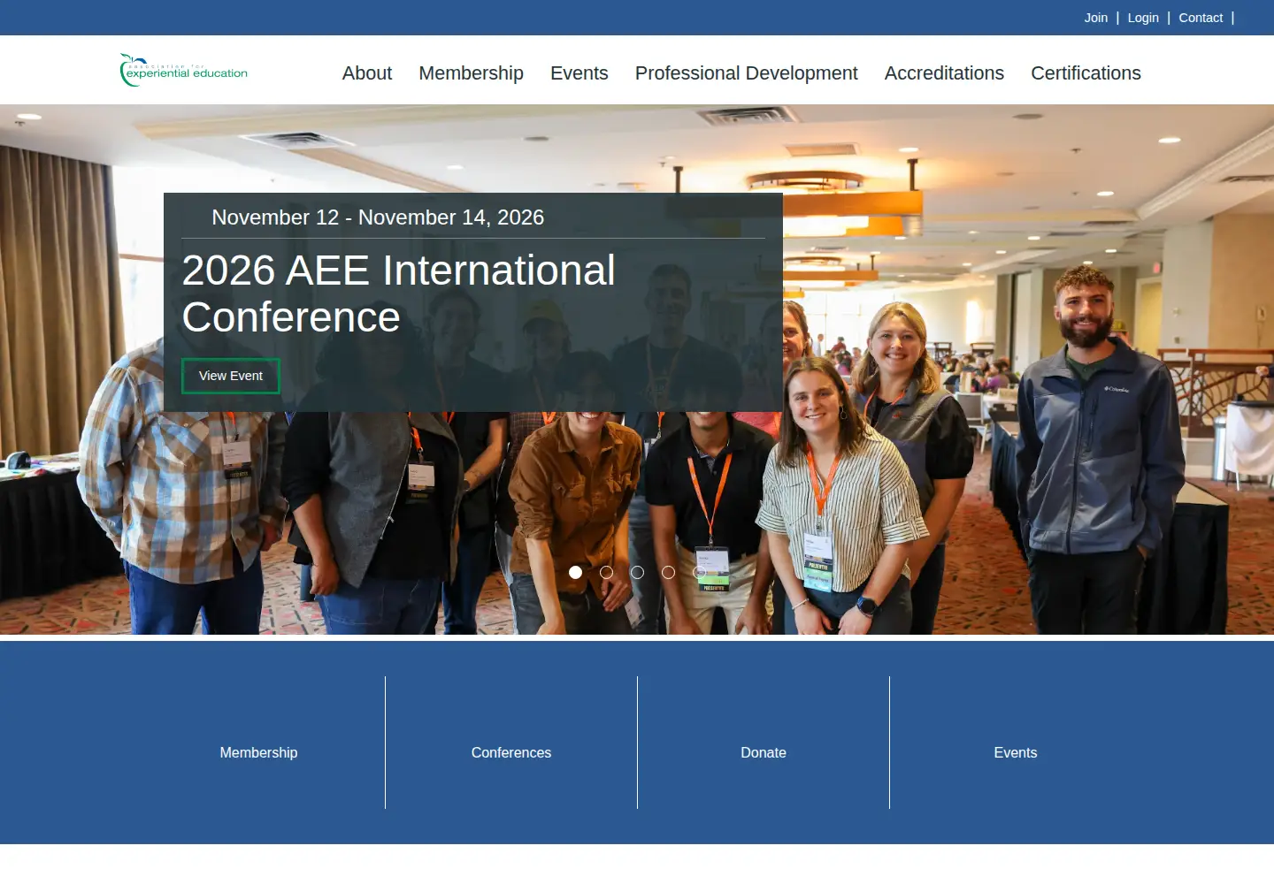Open the About menu in main navigation
Image resolution: width=1274 pixels, height=884 pixels.
[367, 73]
